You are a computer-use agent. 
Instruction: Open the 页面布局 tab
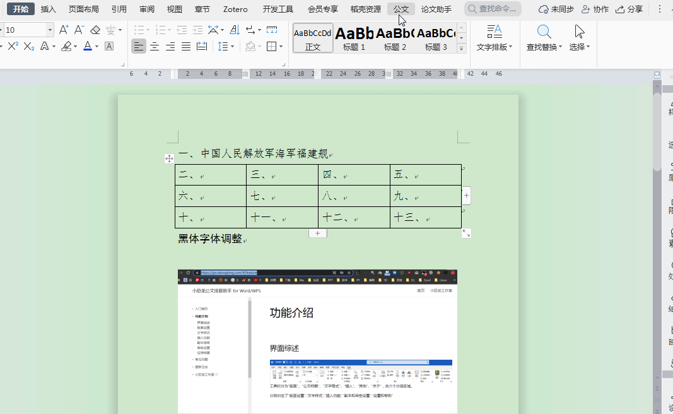pos(84,9)
